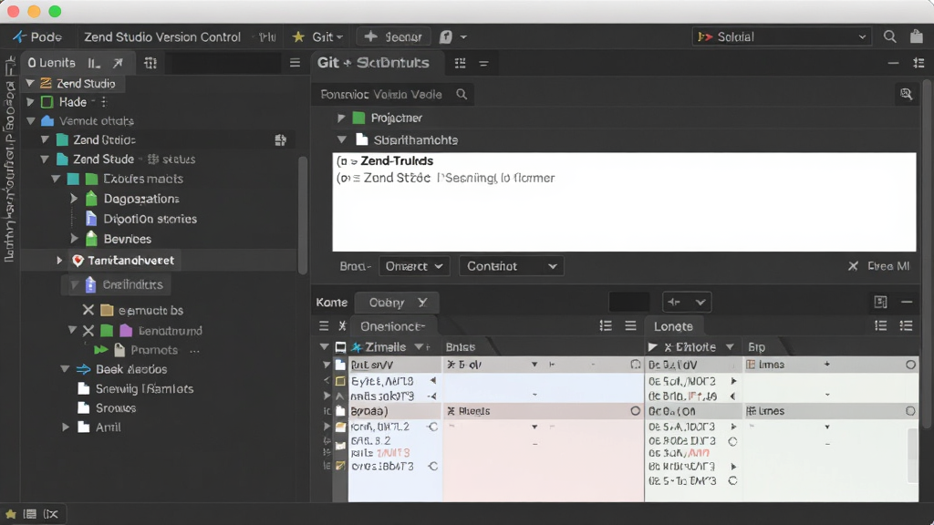Click the arrow icon in 0 Lenits panel header
The width and height of the screenshot is (934, 525).
(x=118, y=63)
